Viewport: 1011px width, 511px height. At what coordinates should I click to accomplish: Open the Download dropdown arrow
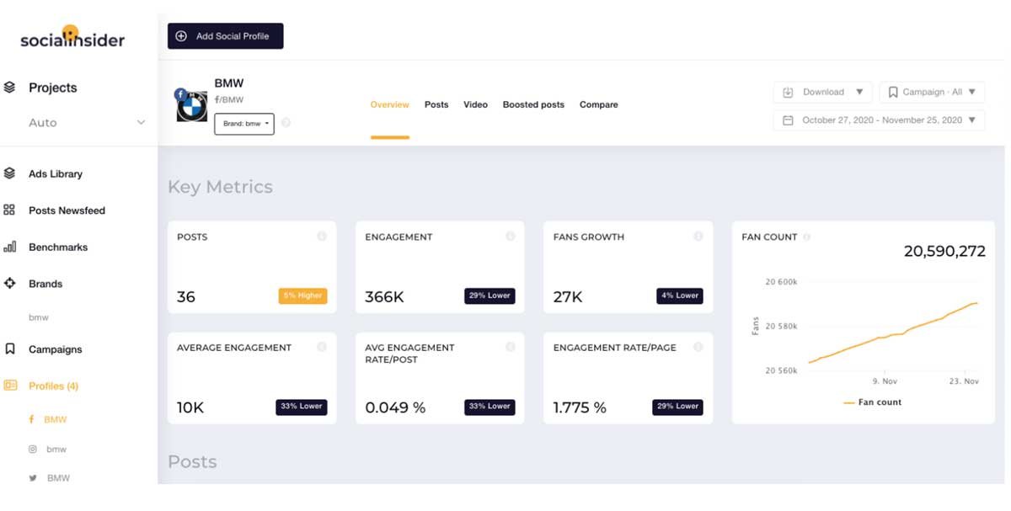pos(859,92)
